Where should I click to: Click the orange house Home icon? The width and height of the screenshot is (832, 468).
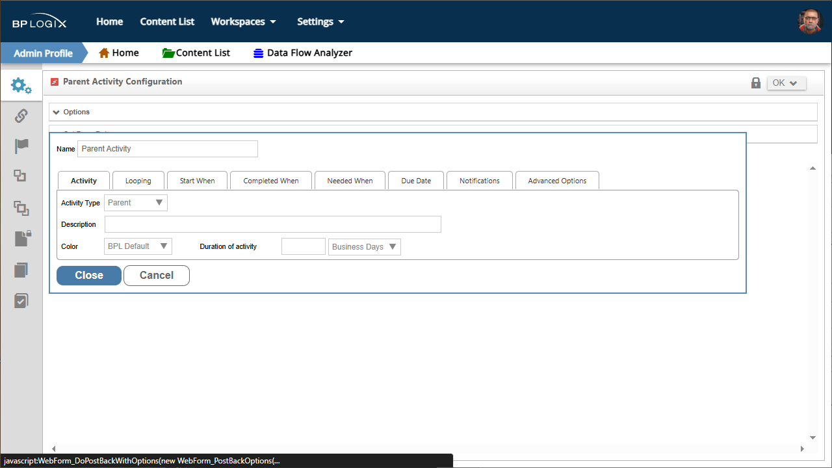tap(104, 53)
